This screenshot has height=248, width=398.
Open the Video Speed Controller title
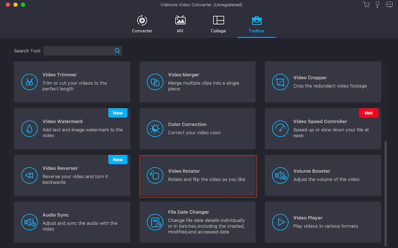click(x=320, y=121)
